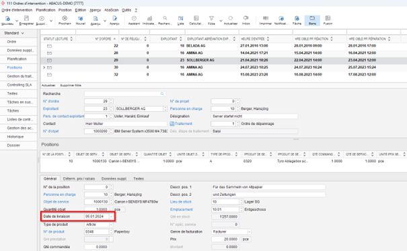Click the Nouvel toolbar icon
Image resolution: width=407 pixels, height=251 pixels.
tap(81, 18)
